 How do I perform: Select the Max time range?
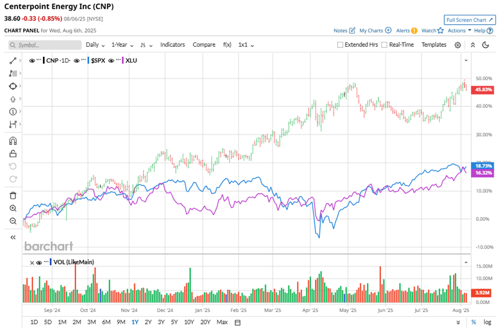coord(222,322)
